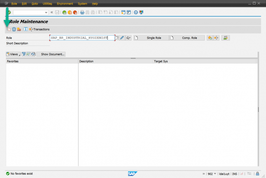Viewport: 266px width, 178px height.
Task: Open the Role menu
Action: (x=14, y=4)
